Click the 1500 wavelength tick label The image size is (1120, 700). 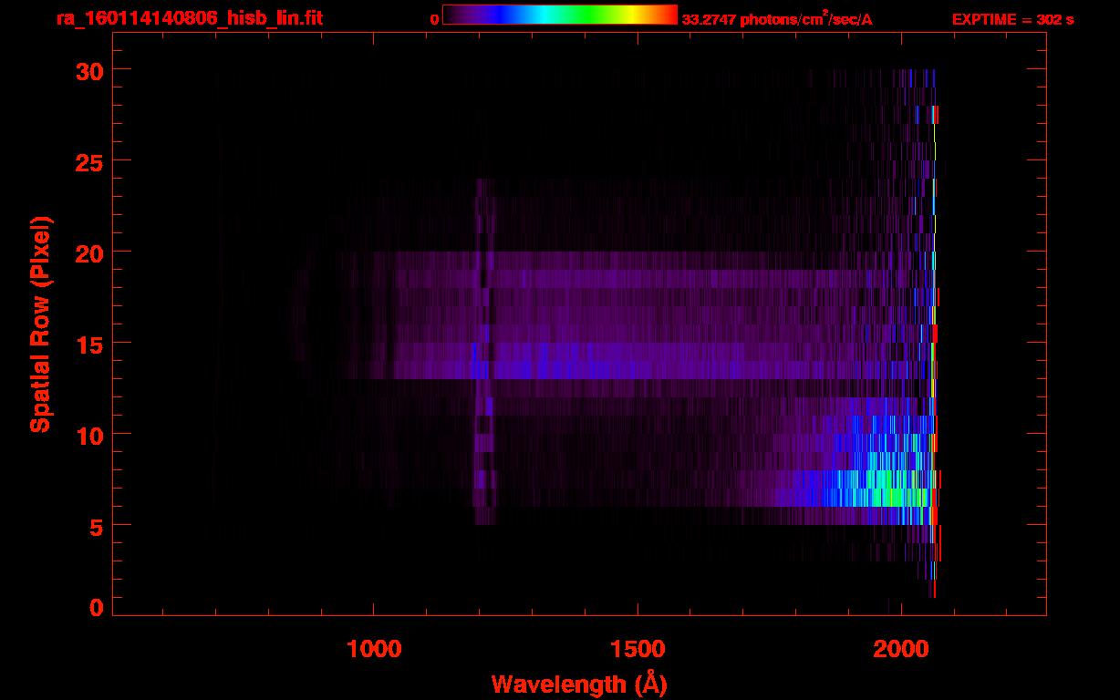(638, 649)
